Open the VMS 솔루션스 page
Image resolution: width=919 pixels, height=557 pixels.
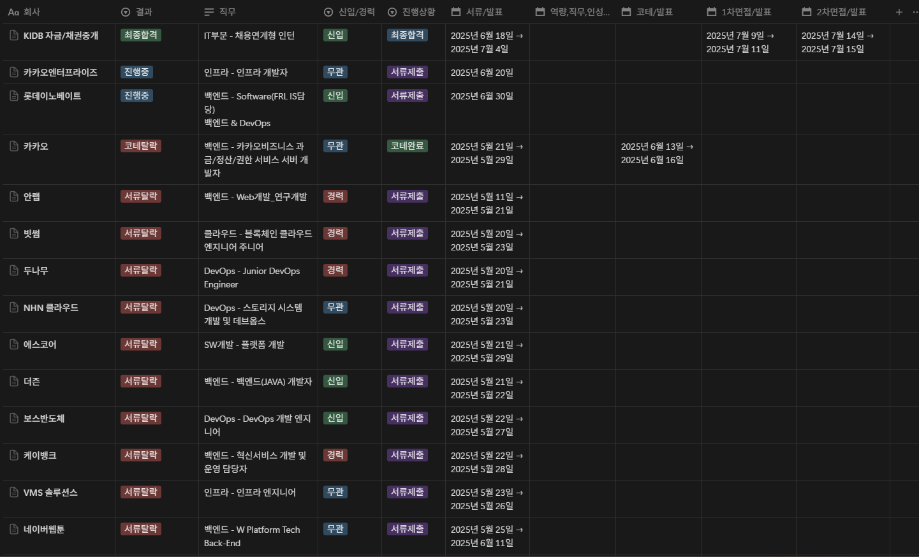point(50,493)
